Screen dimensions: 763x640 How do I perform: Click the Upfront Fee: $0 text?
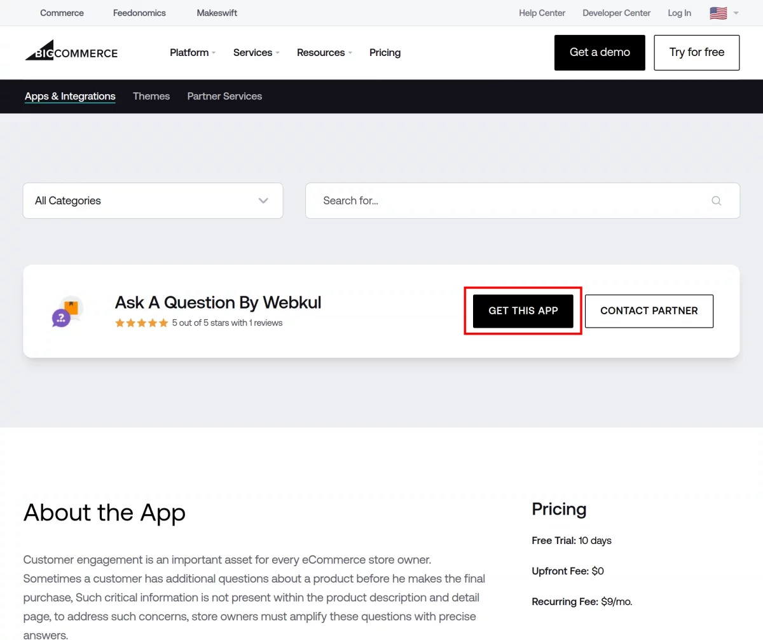click(568, 571)
